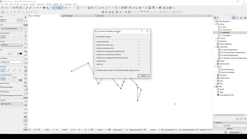Image resolution: width=247 pixels, height=139 pixels.
Task: Select the second arrowhead style option
Action: [x=8, y=70]
